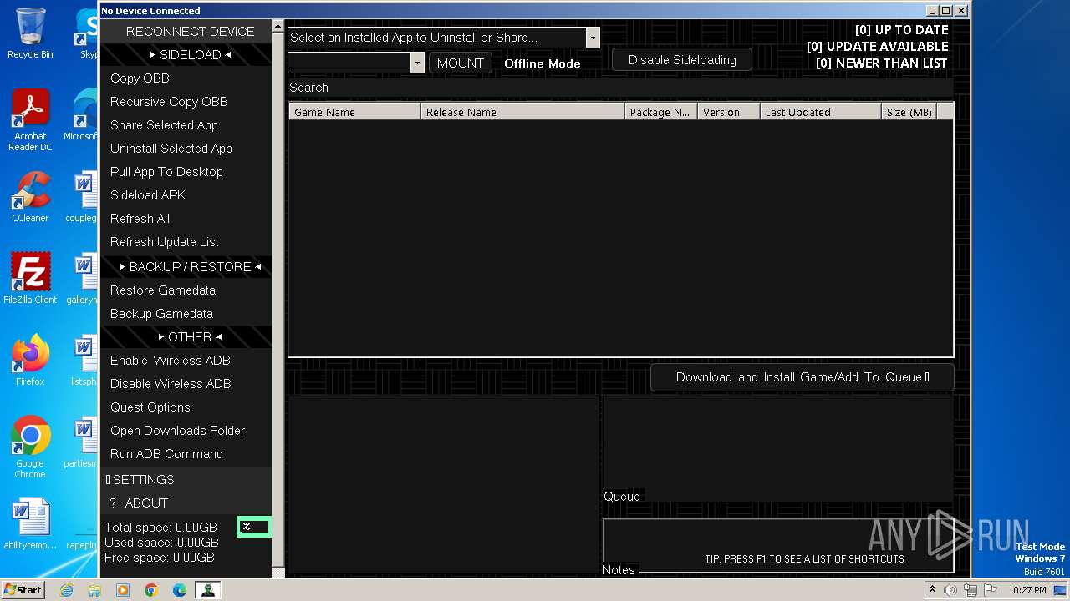Sort by Game Name column header

[354, 112]
